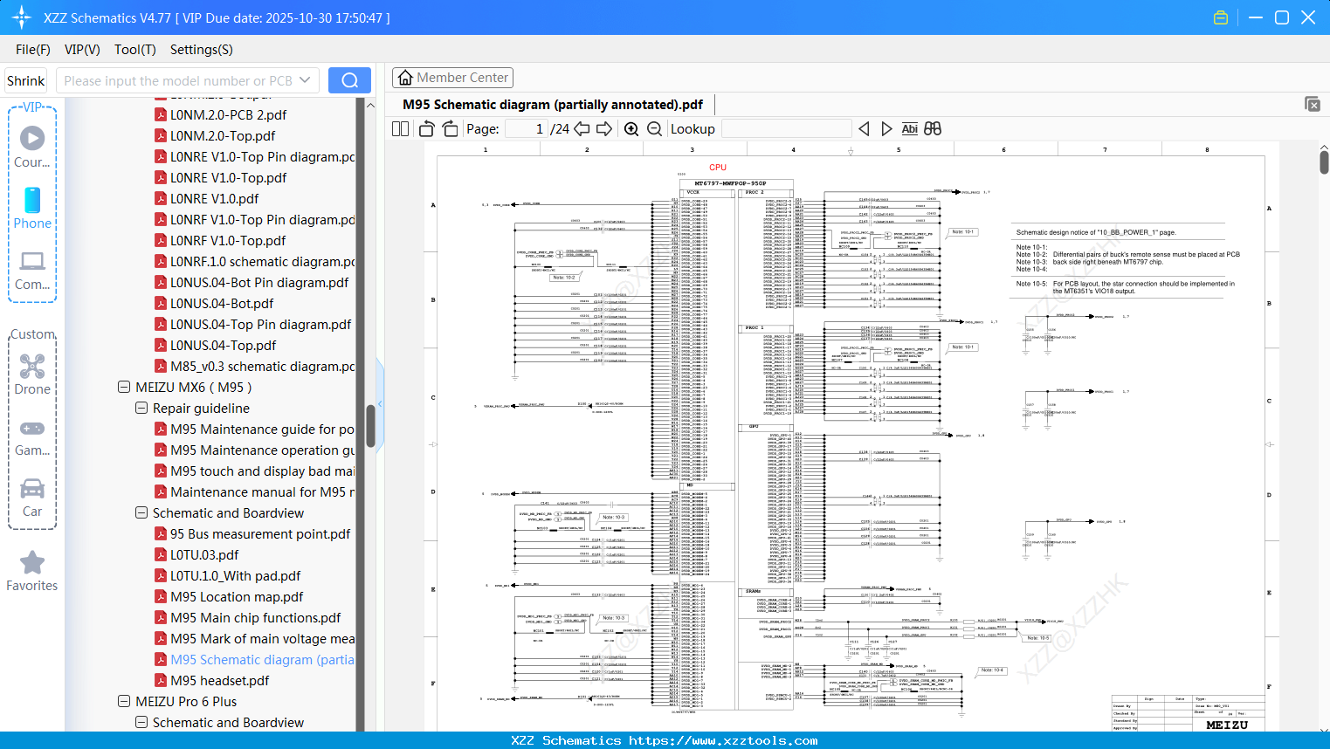
Task: Rotate the page counterclockwise
Action: click(x=425, y=128)
